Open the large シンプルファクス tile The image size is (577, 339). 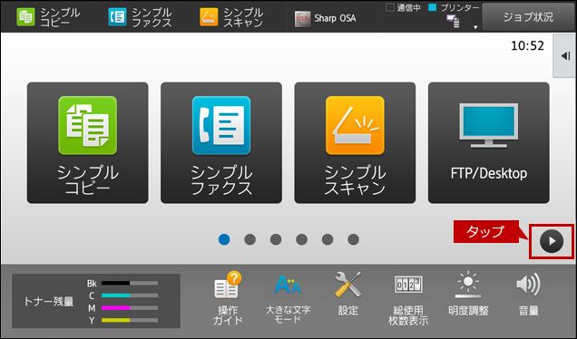(221, 142)
